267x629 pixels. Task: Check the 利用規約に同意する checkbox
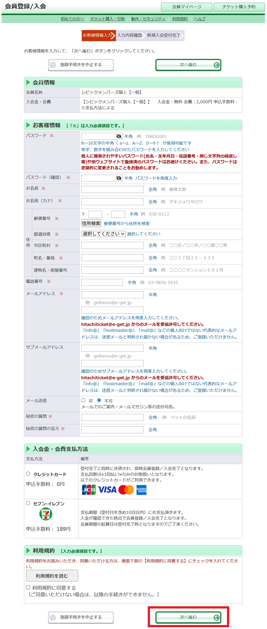click(x=28, y=588)
